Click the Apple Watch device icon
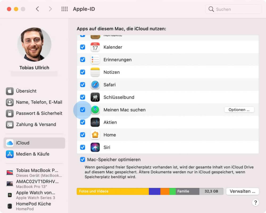 tap(10, 195)
